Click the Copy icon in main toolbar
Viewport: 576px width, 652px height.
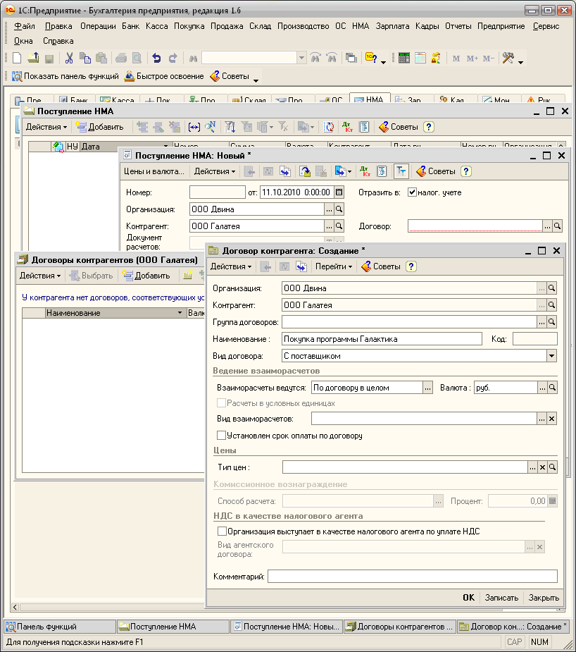(84, 58)
